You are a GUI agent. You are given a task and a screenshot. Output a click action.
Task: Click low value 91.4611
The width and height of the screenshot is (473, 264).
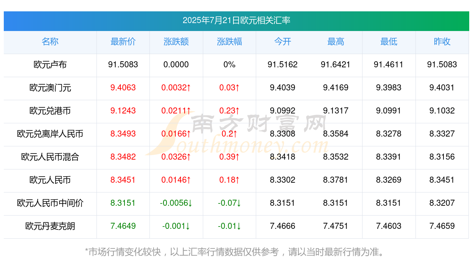[389, 65]
